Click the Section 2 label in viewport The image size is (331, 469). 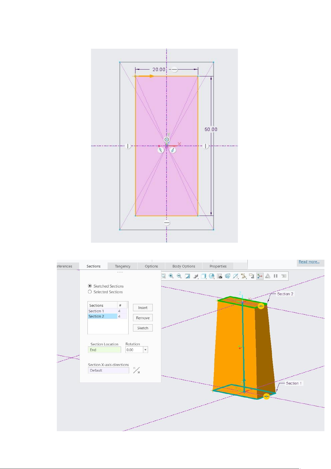285,294
